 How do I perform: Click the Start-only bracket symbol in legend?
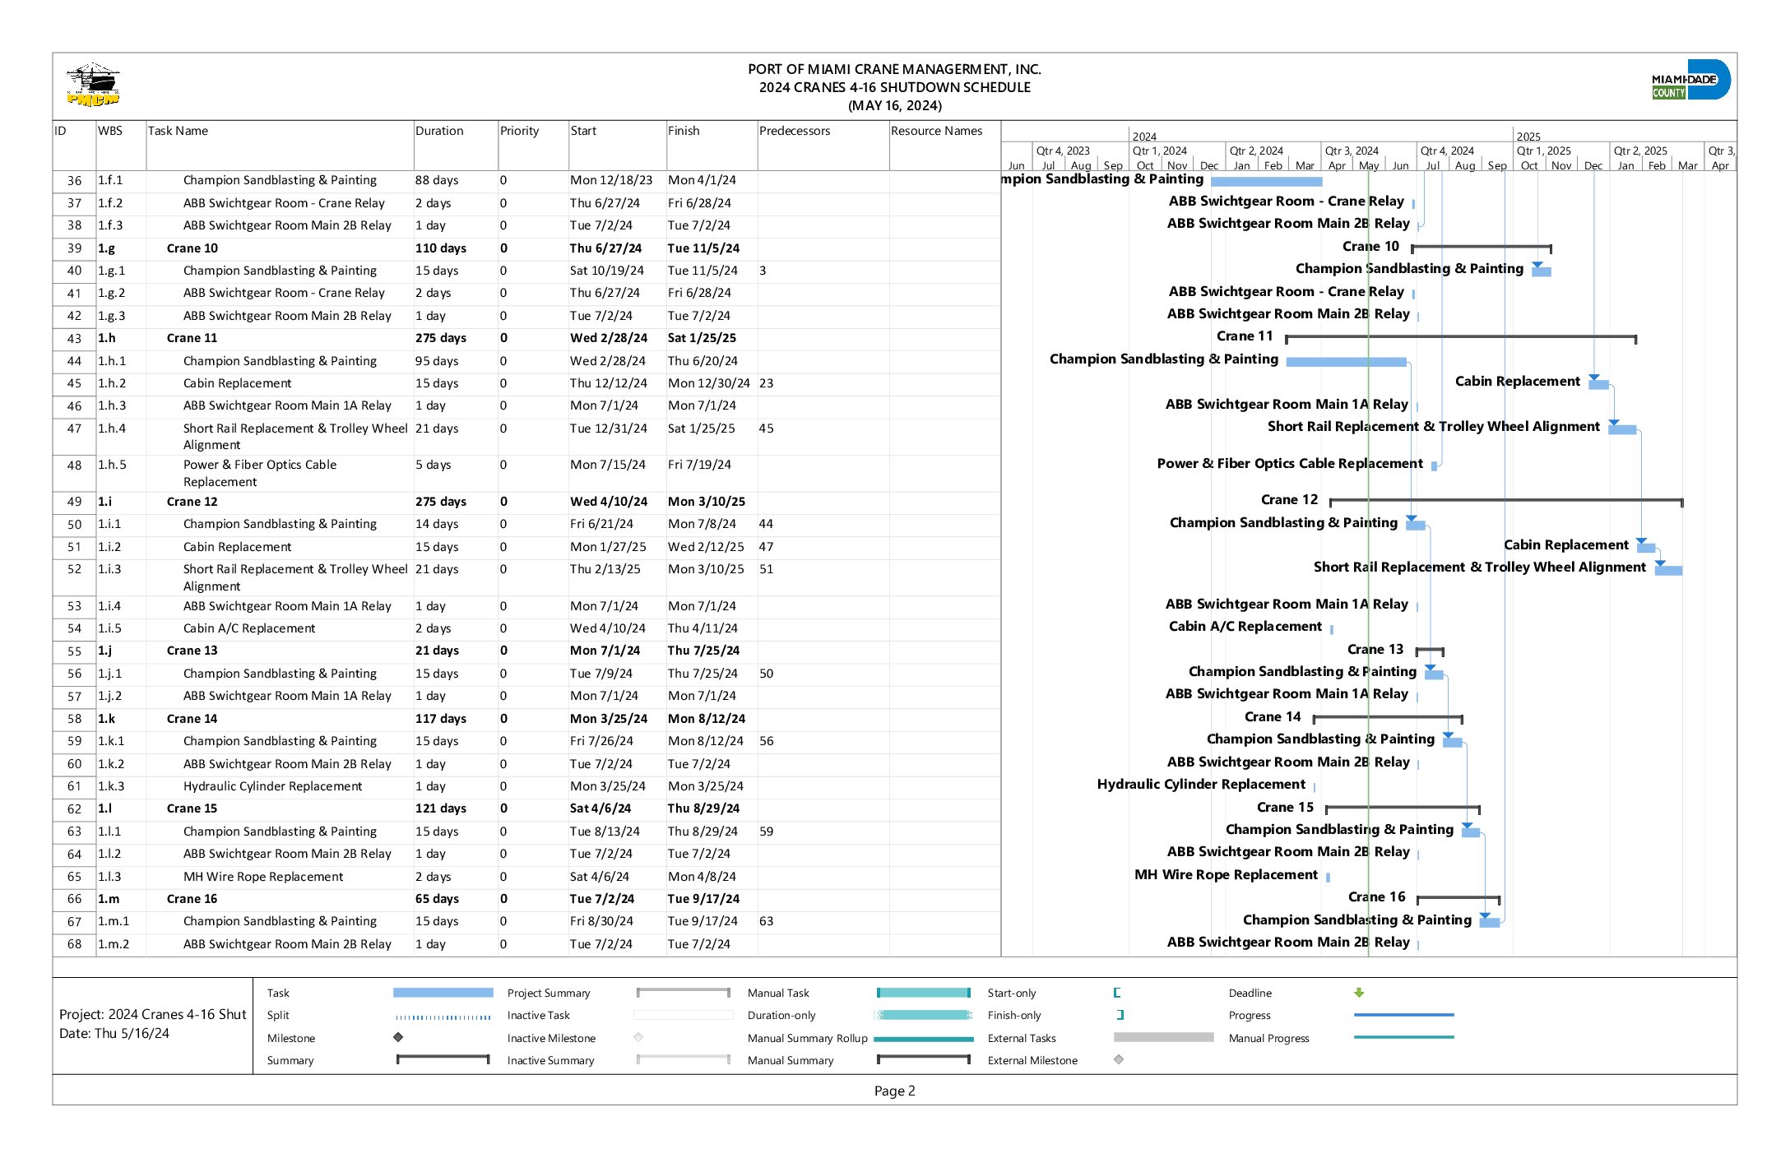[x=1117, y=993]
